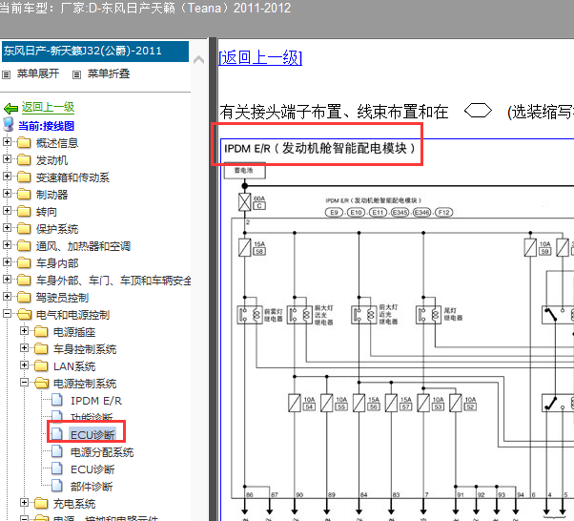Click the computer icon beside 当前:接线图
574x521 pixels.
point(9,125)
